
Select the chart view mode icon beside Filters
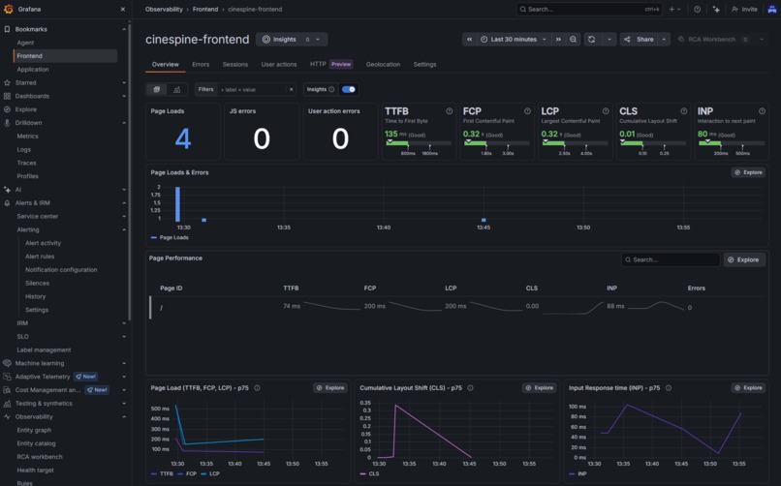[176, 89]
